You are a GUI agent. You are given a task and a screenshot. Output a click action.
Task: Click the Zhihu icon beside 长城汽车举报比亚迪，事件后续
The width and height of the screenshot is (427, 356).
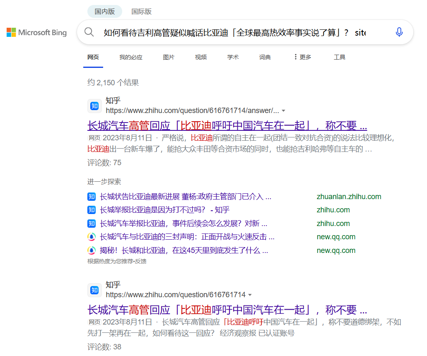tap(92, 224)
